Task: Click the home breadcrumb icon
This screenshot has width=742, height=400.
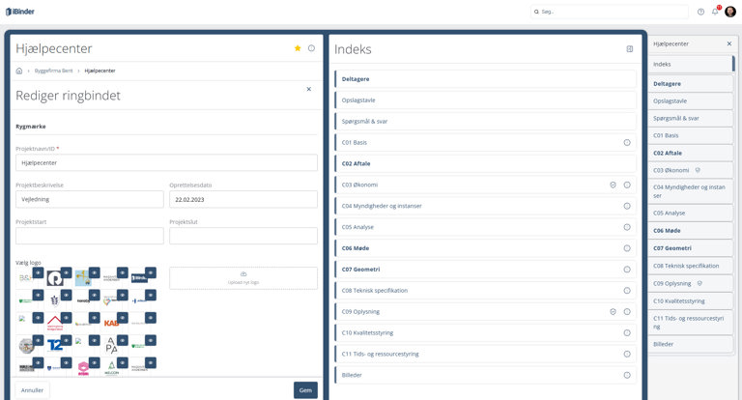Action: pyautogui.click(x=19, y=71)
